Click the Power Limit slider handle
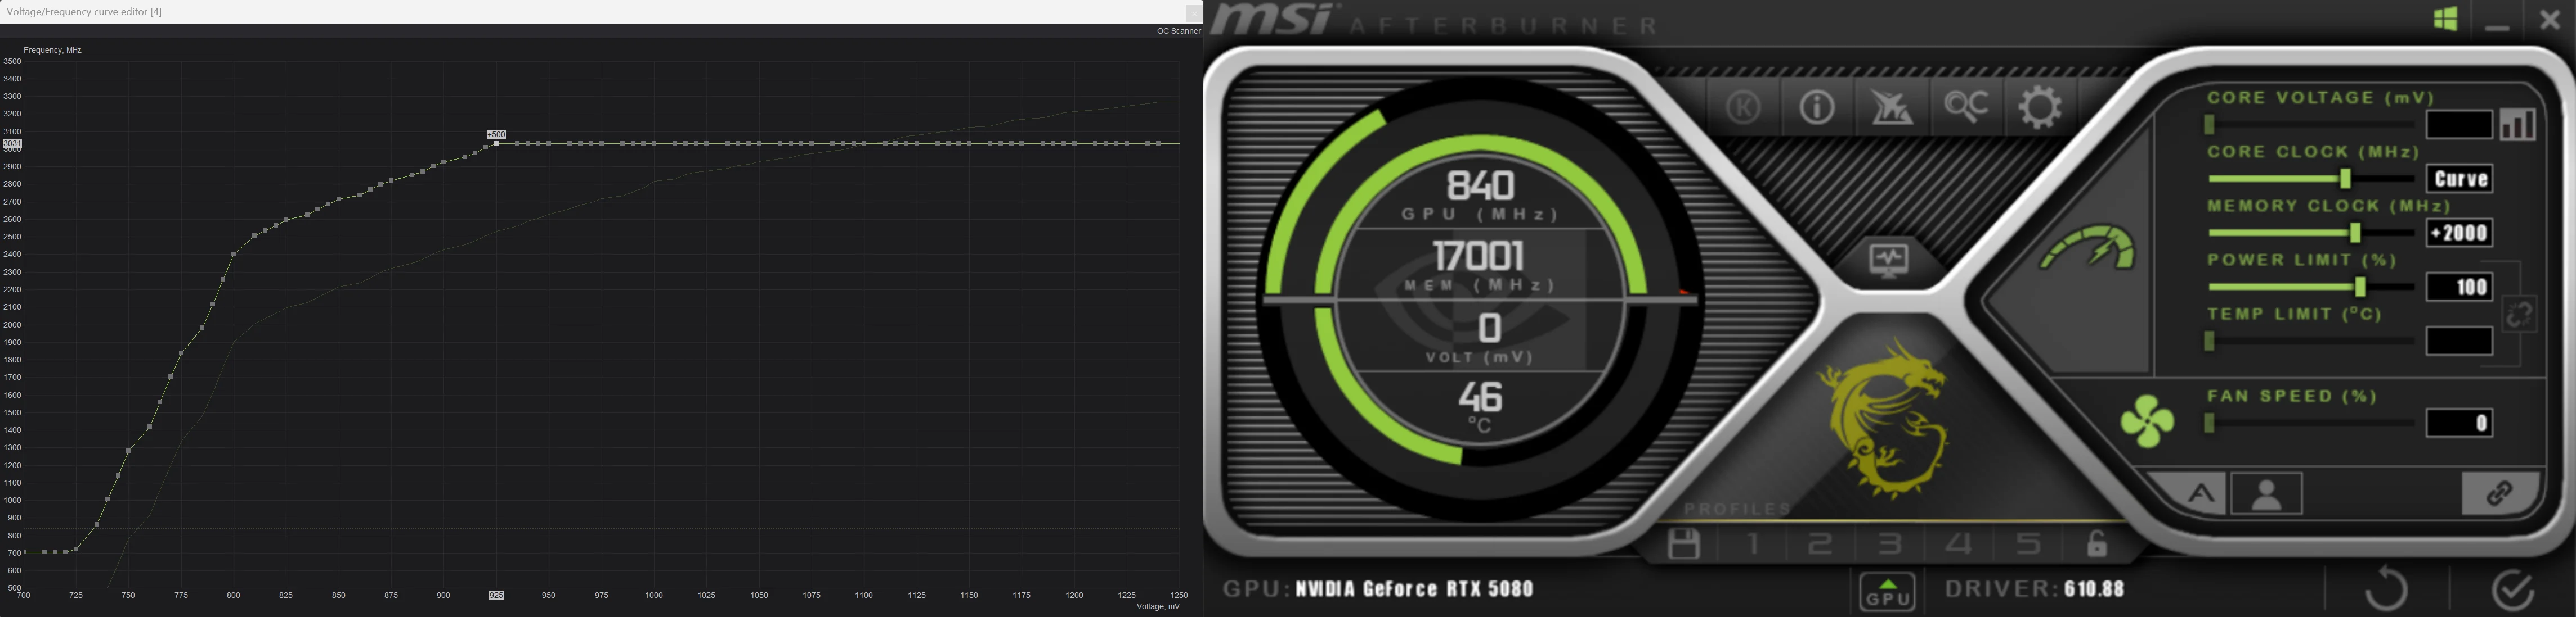Image resolution: width=2576 pixels, height=617 pixels. point(2360,287)
